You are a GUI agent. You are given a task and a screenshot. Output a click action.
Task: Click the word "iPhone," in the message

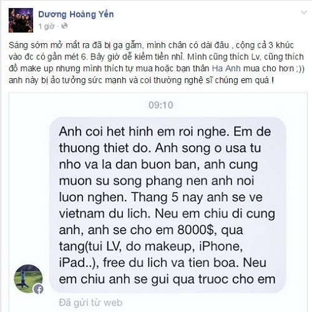(221, 246)
